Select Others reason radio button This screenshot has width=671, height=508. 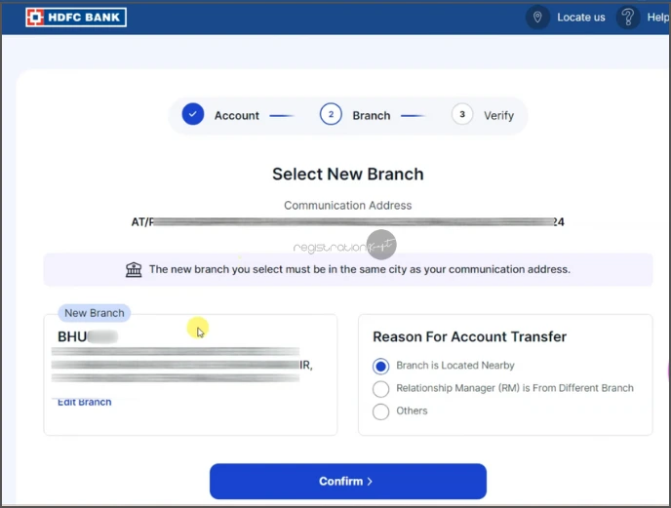point(380,411)
